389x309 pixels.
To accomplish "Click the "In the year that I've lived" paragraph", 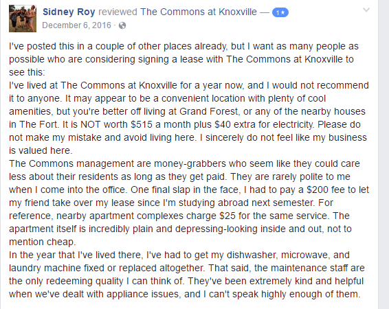I will click(186, 275).
